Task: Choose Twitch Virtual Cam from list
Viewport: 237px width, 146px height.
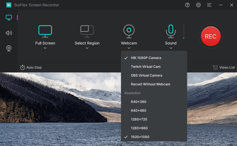Action: [146, 67]
